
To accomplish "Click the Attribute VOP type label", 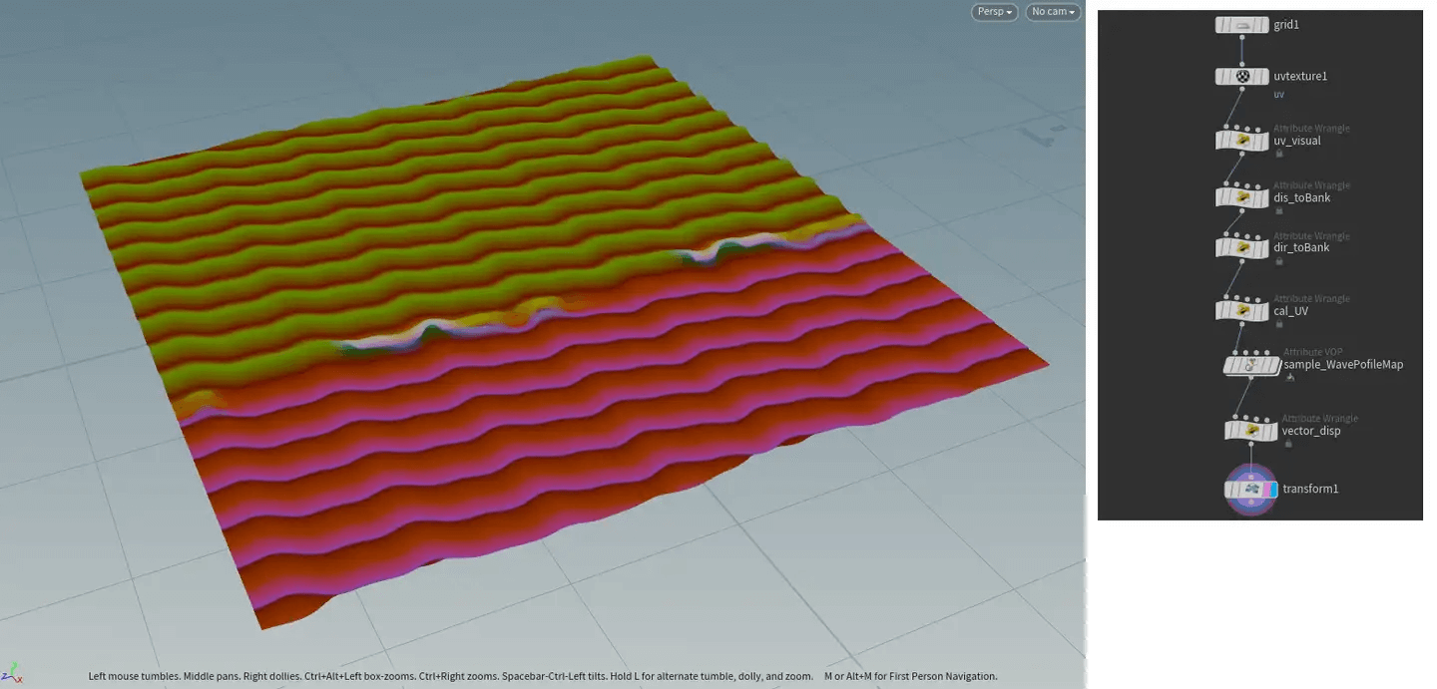I will click(1312, 352).
